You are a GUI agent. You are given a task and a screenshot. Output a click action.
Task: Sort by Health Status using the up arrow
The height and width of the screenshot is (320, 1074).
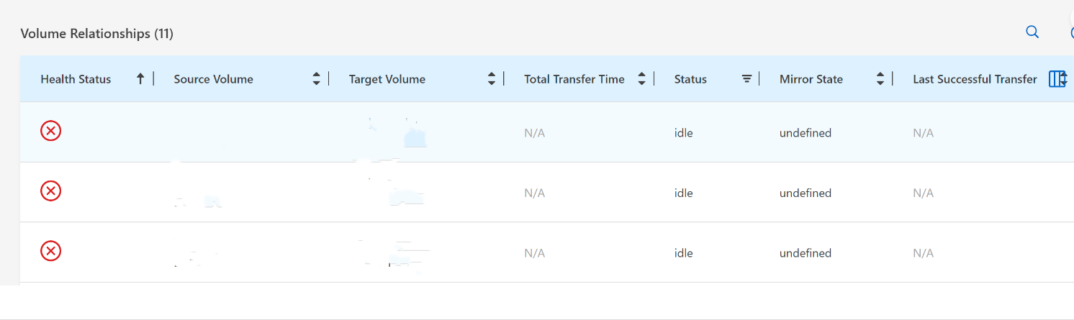(140, 79)
